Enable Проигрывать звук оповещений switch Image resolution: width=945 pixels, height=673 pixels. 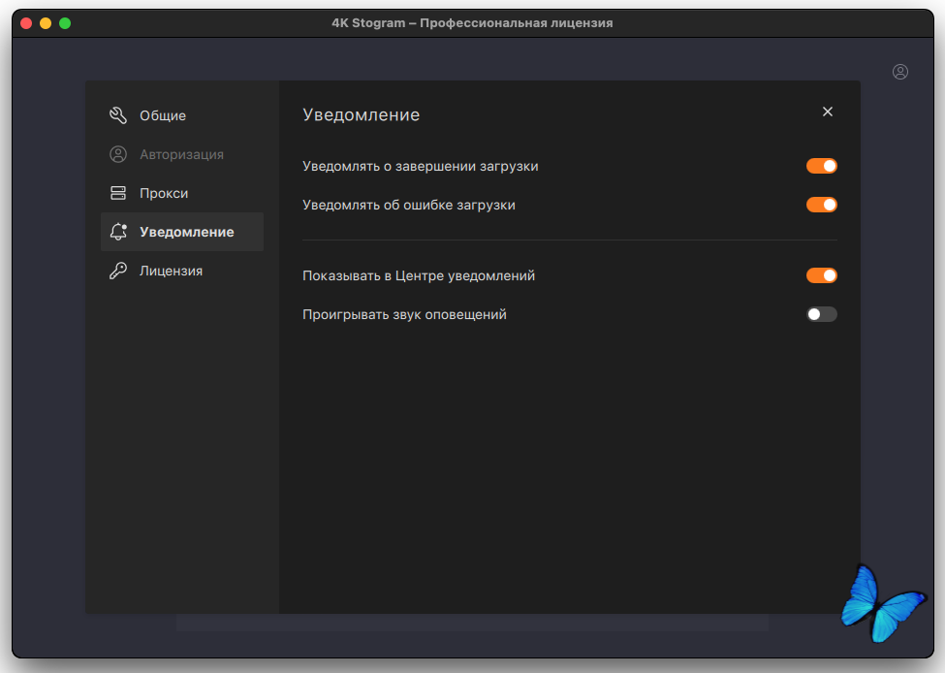[x=822, y=314]
